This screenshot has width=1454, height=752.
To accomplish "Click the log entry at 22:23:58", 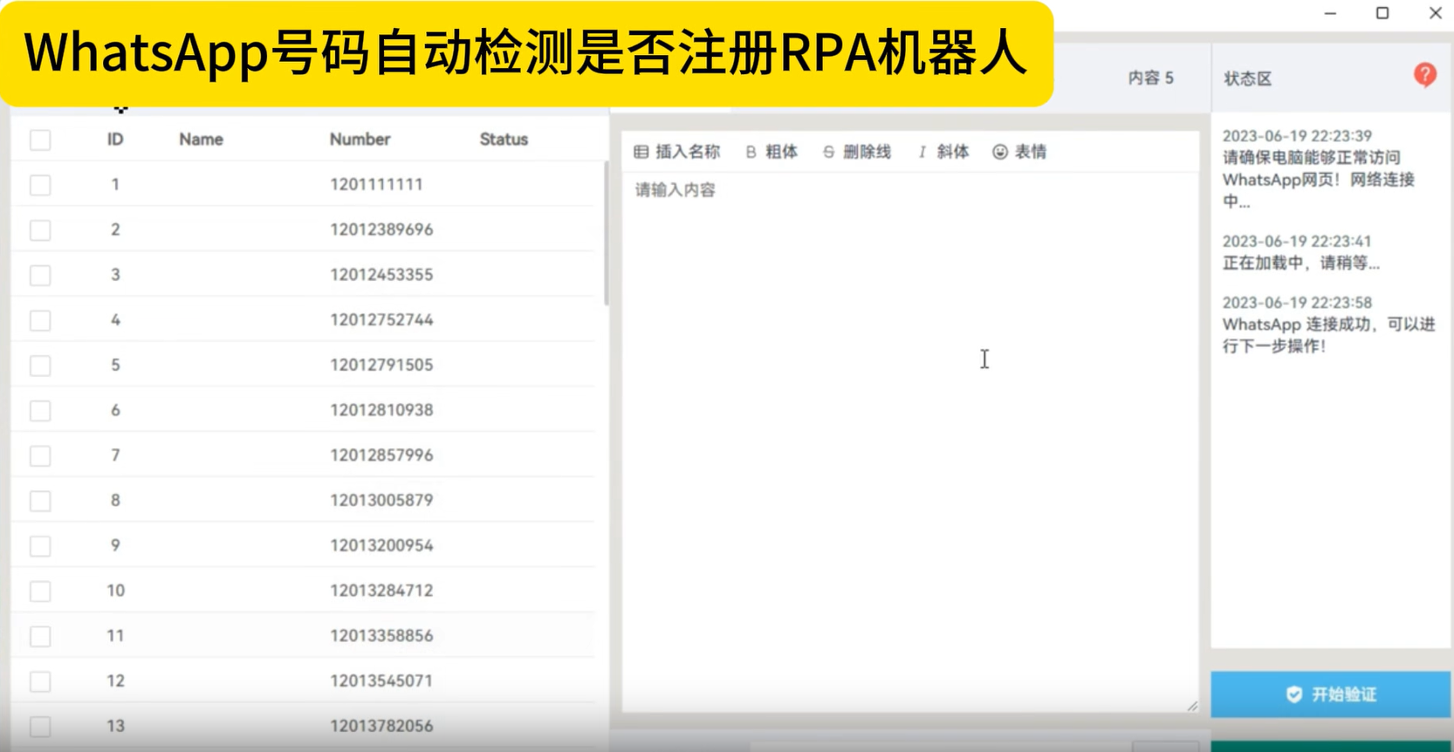I will (1328, 325).
